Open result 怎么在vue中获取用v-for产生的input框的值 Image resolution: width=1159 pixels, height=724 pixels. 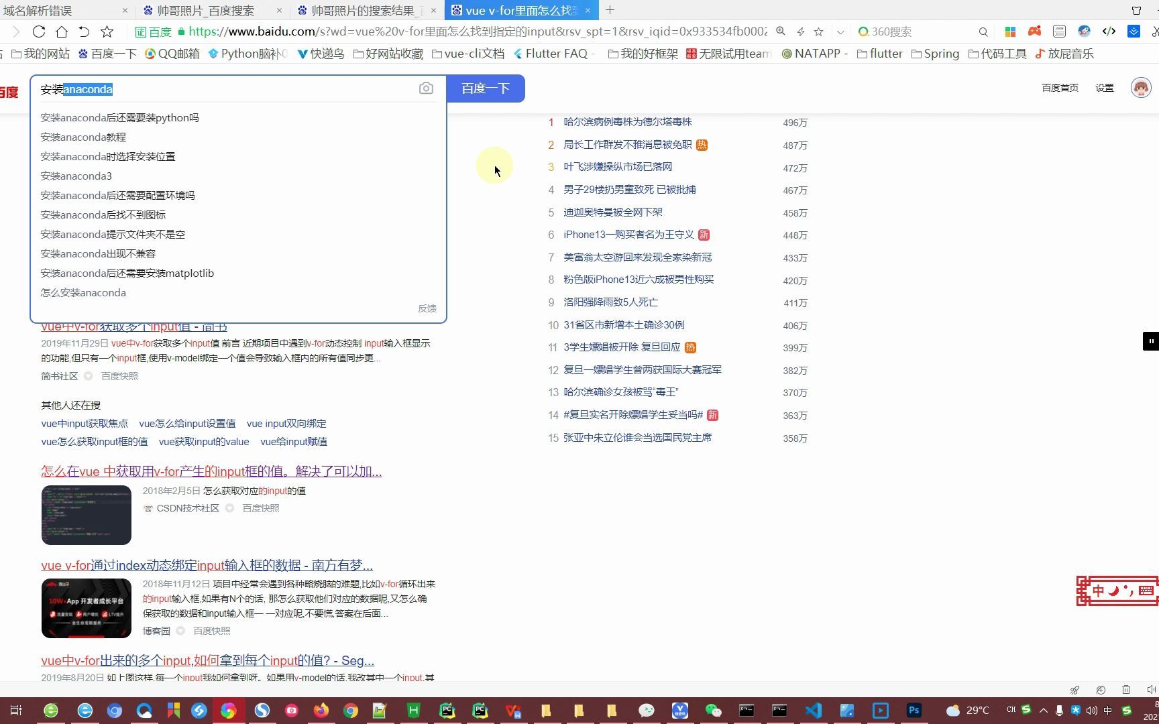point(211,471)
